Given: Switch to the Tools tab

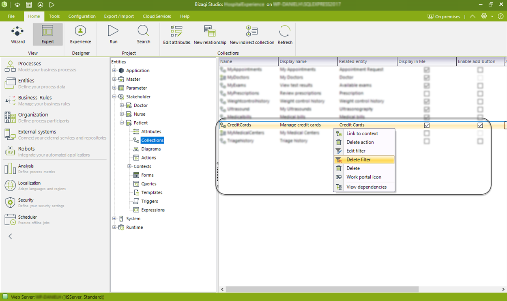Looking at the screenshot, I should click(x=54, y=16).
